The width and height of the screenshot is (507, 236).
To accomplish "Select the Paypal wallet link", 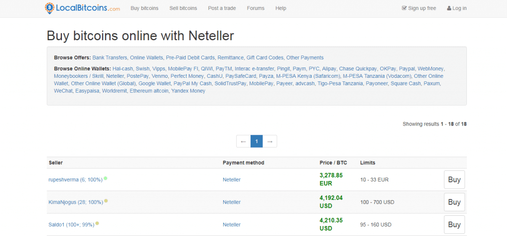I will point(407,68).
